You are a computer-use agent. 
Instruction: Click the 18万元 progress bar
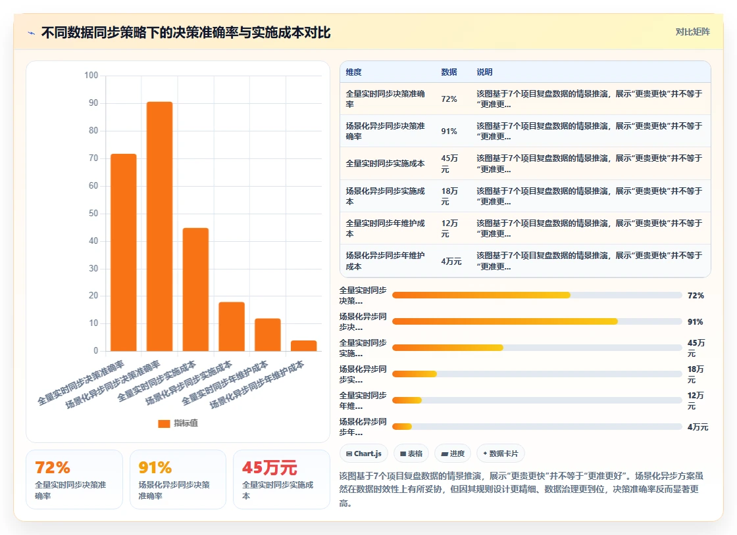click(x=537, y=374)
